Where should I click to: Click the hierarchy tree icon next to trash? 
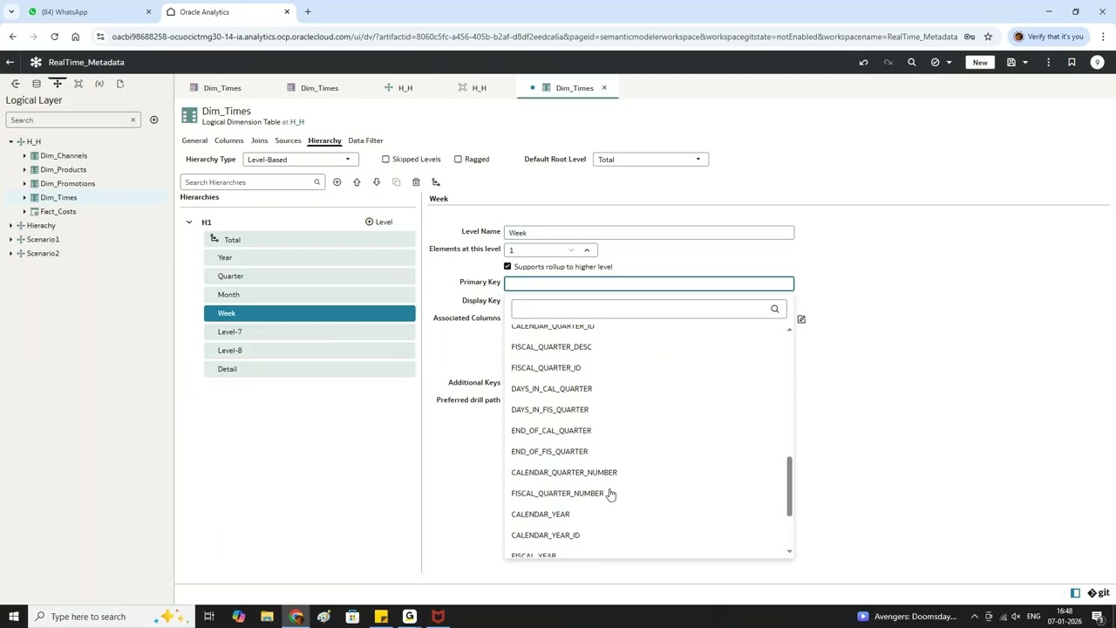436,182
